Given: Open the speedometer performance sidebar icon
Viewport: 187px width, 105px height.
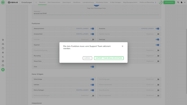Looking at the screenshot, I should point(3,65).
